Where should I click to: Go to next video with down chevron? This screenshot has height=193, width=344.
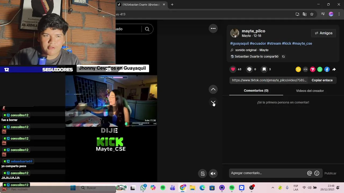click(x=213, y=103)
